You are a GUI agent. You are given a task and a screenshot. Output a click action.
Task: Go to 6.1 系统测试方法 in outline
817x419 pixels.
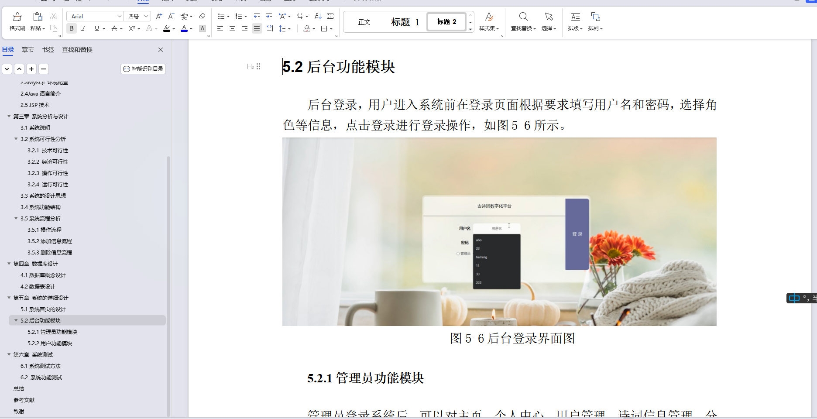pyautogui.click(x=41, y=366)
